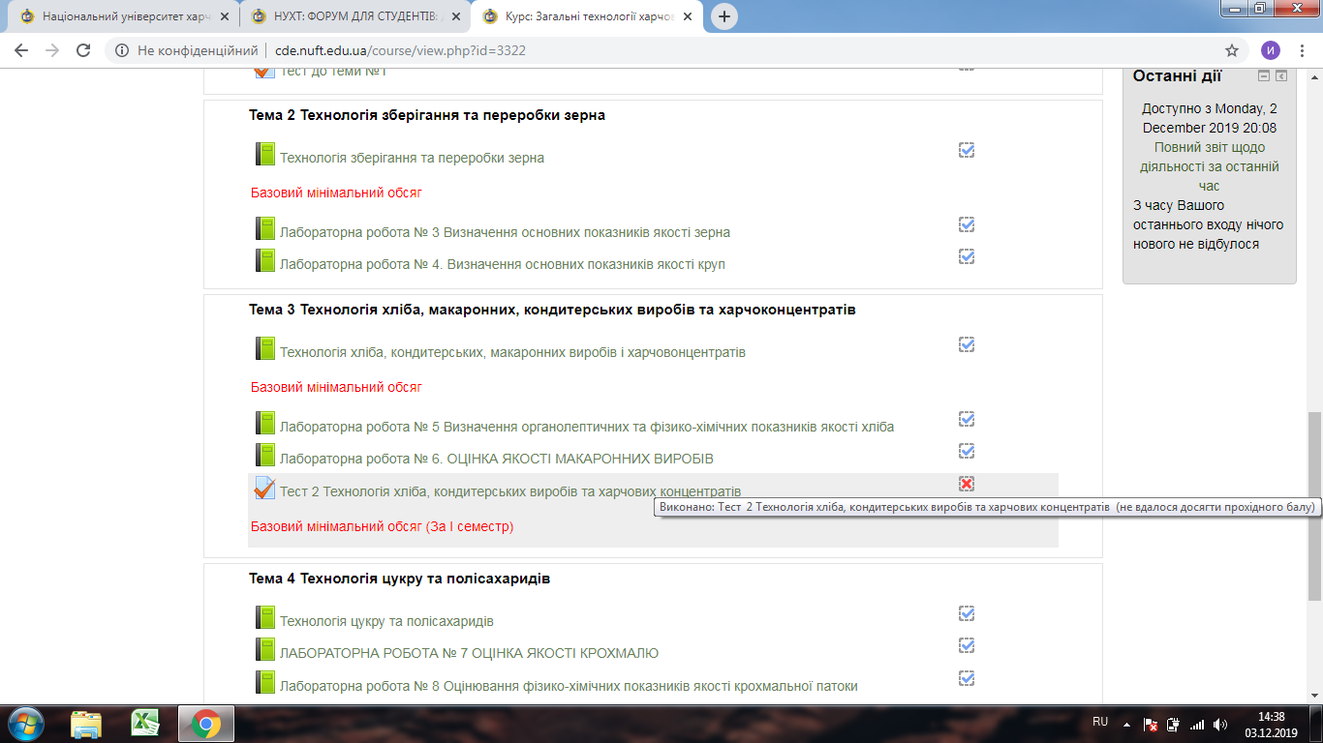Open the RU language selector in the taskbar

[x=1100, y=722]
